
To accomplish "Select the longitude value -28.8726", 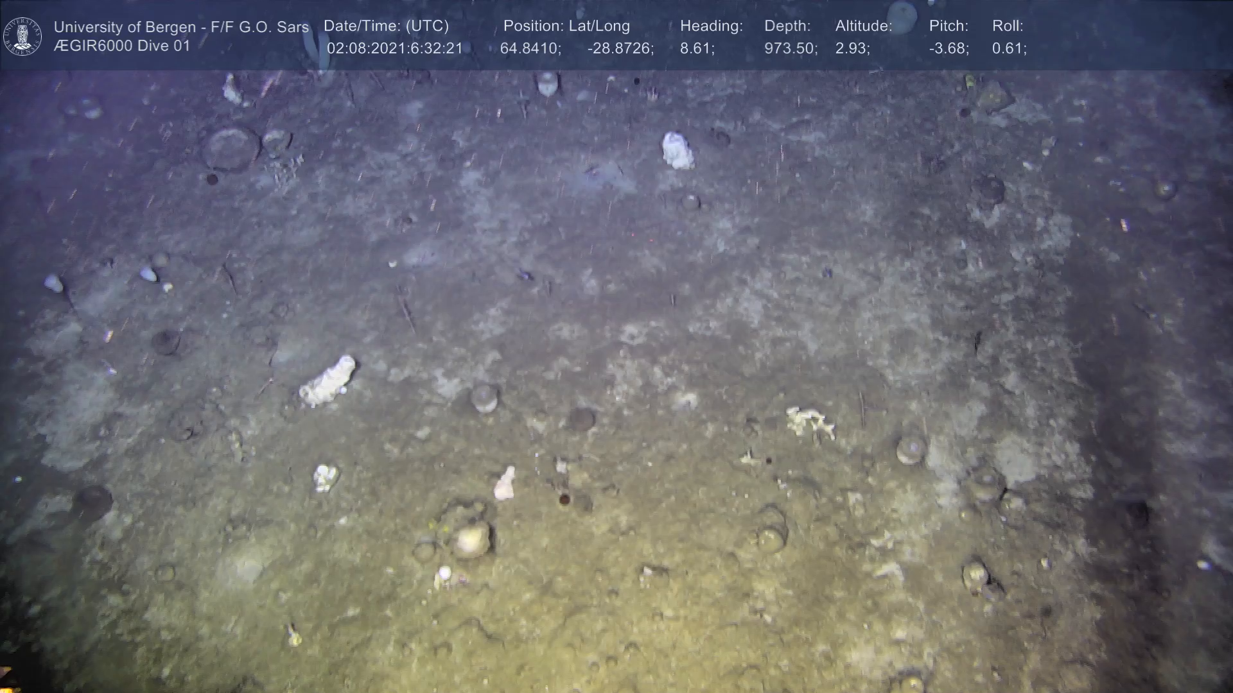I will [x=620, y=49].
